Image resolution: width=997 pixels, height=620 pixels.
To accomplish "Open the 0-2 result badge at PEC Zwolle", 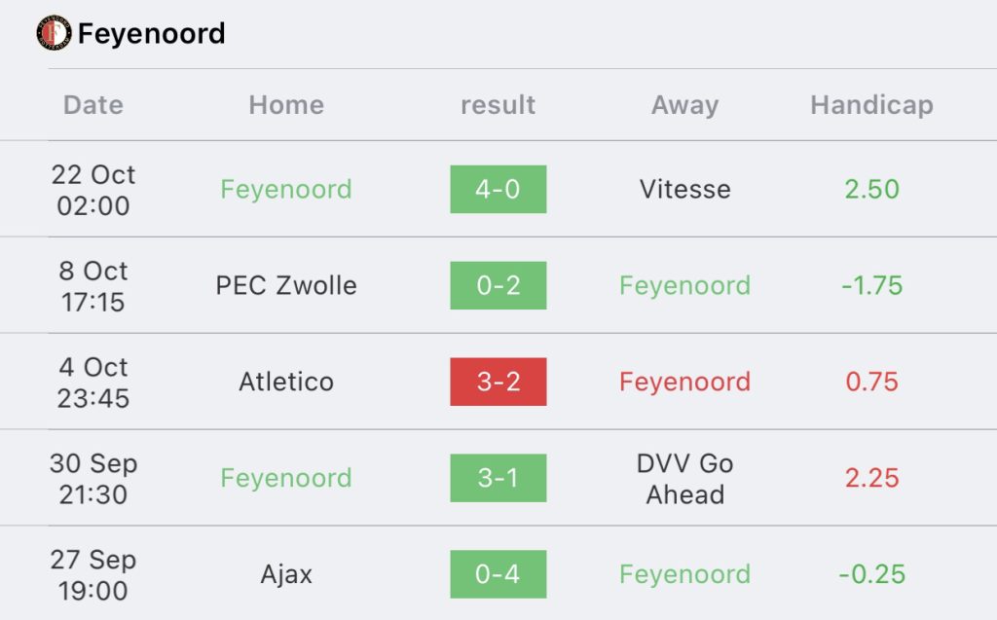I will 498,285.
